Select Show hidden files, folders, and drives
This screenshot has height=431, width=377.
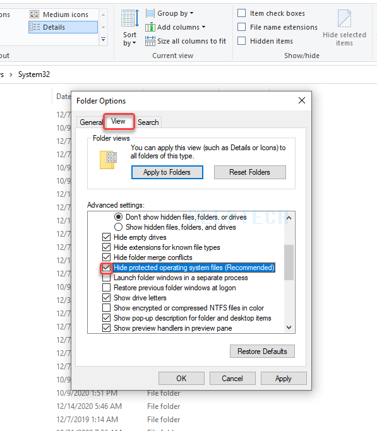118,227
